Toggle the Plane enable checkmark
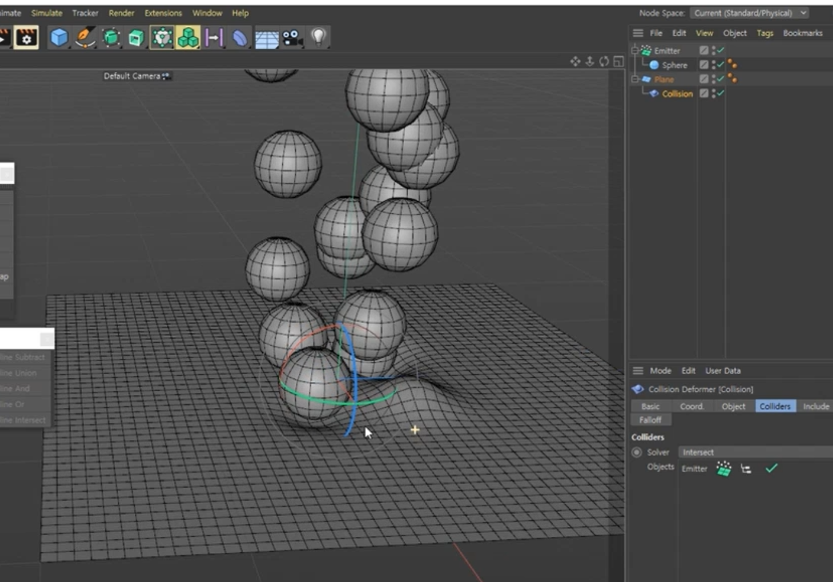 tap(721, 79)
